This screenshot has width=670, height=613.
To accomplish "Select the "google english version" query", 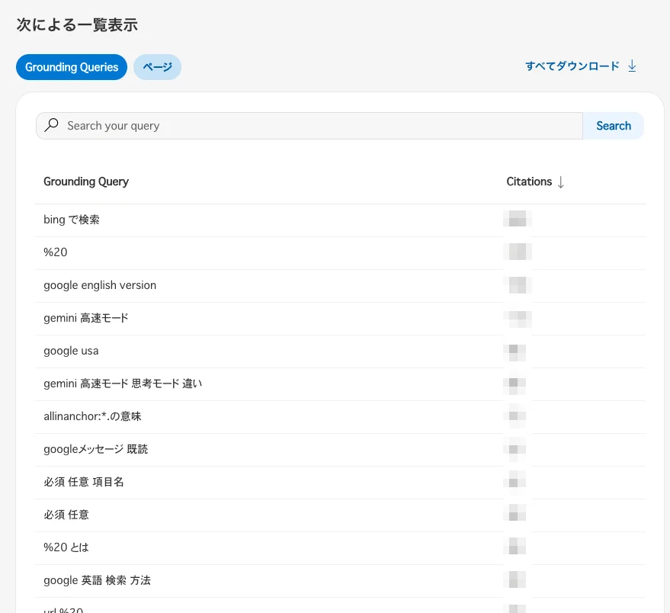I will point(100,285).
